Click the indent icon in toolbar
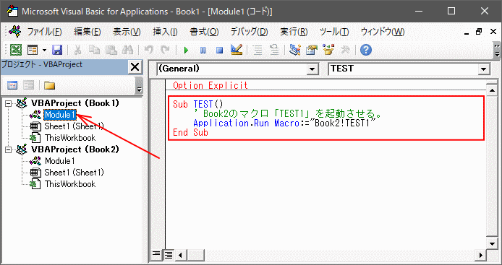 (258, 50)
